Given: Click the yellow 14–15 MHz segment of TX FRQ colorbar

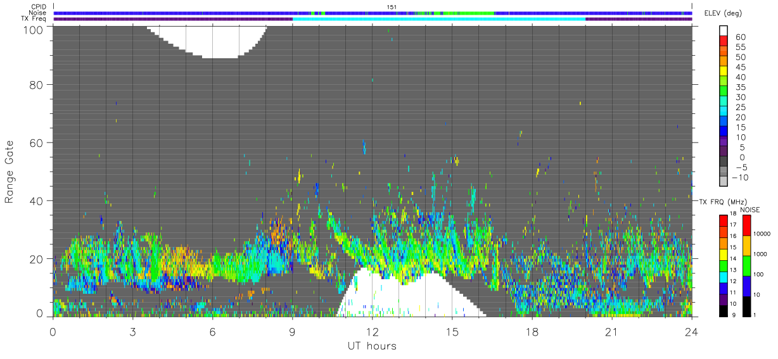Looking at the screenshot, I should click(724, 254).
